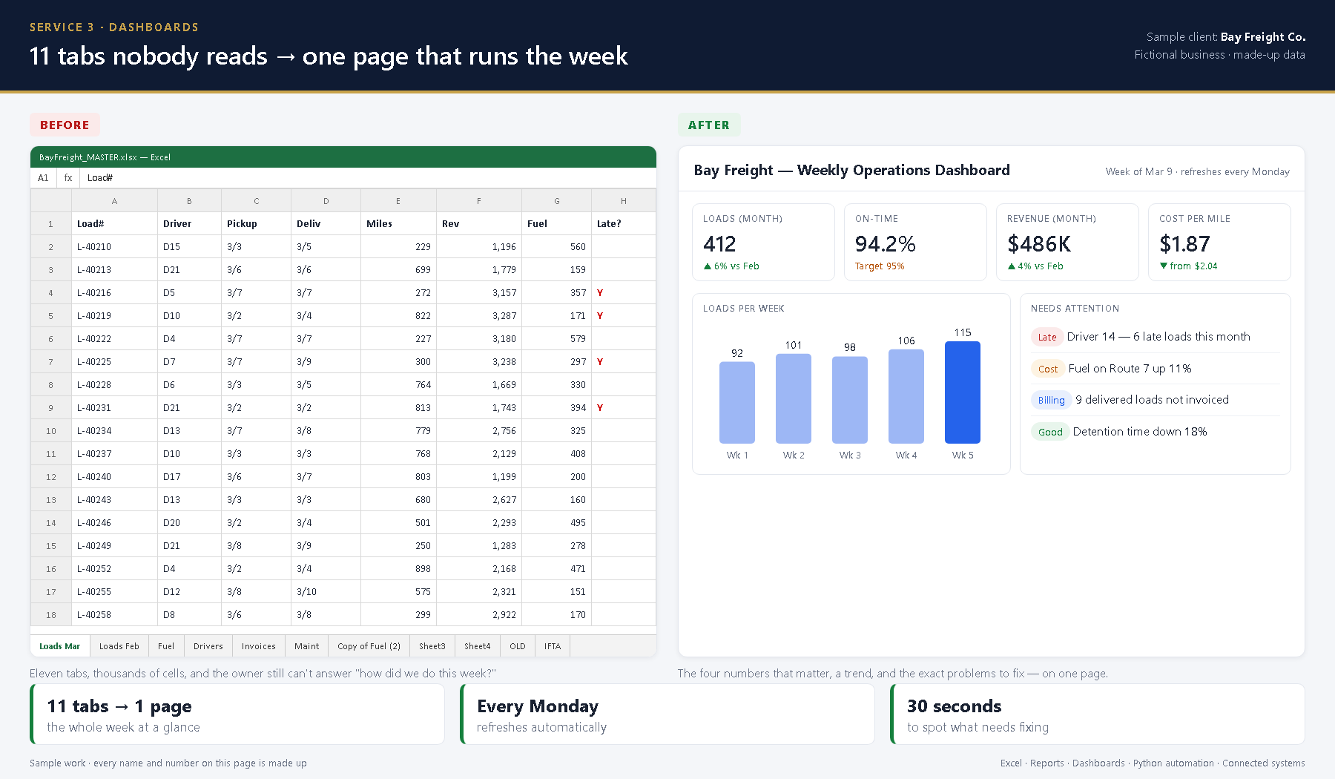Click the 30 seconds summary card
1335x779 pixels.
click(x=1098, y=714)
